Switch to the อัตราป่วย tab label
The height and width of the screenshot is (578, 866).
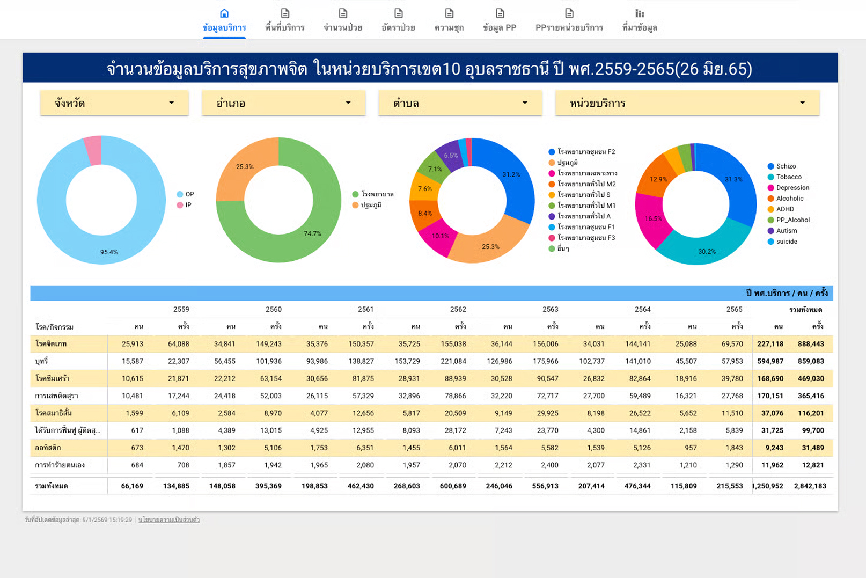(398, 27)
